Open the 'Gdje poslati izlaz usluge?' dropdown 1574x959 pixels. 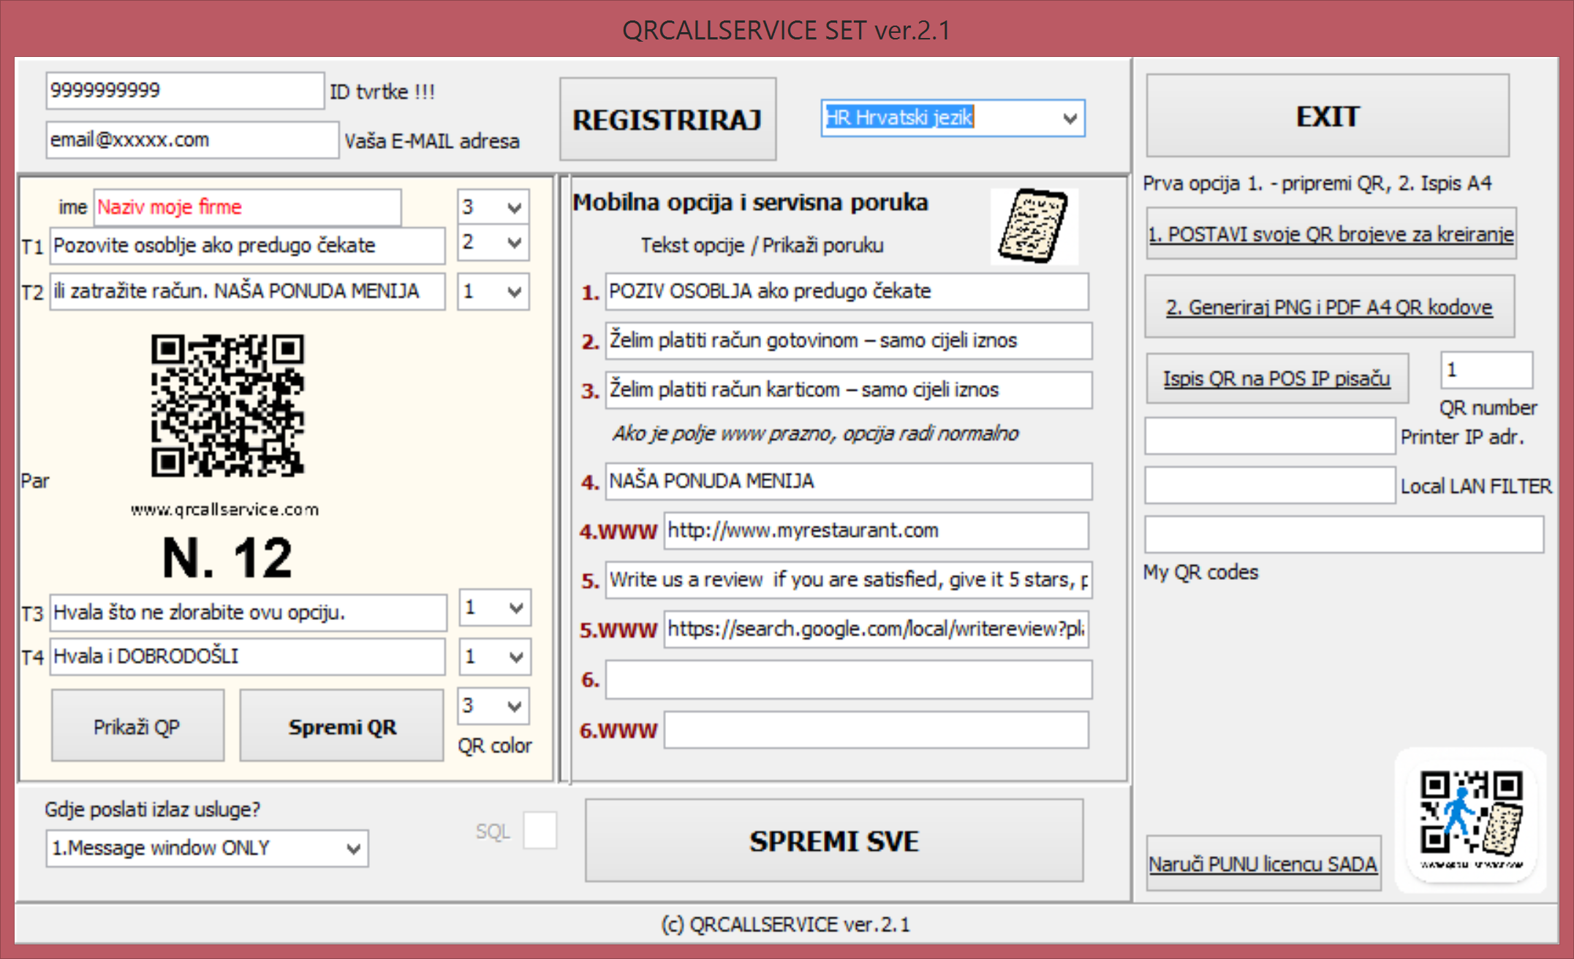(x=207, y=848)
